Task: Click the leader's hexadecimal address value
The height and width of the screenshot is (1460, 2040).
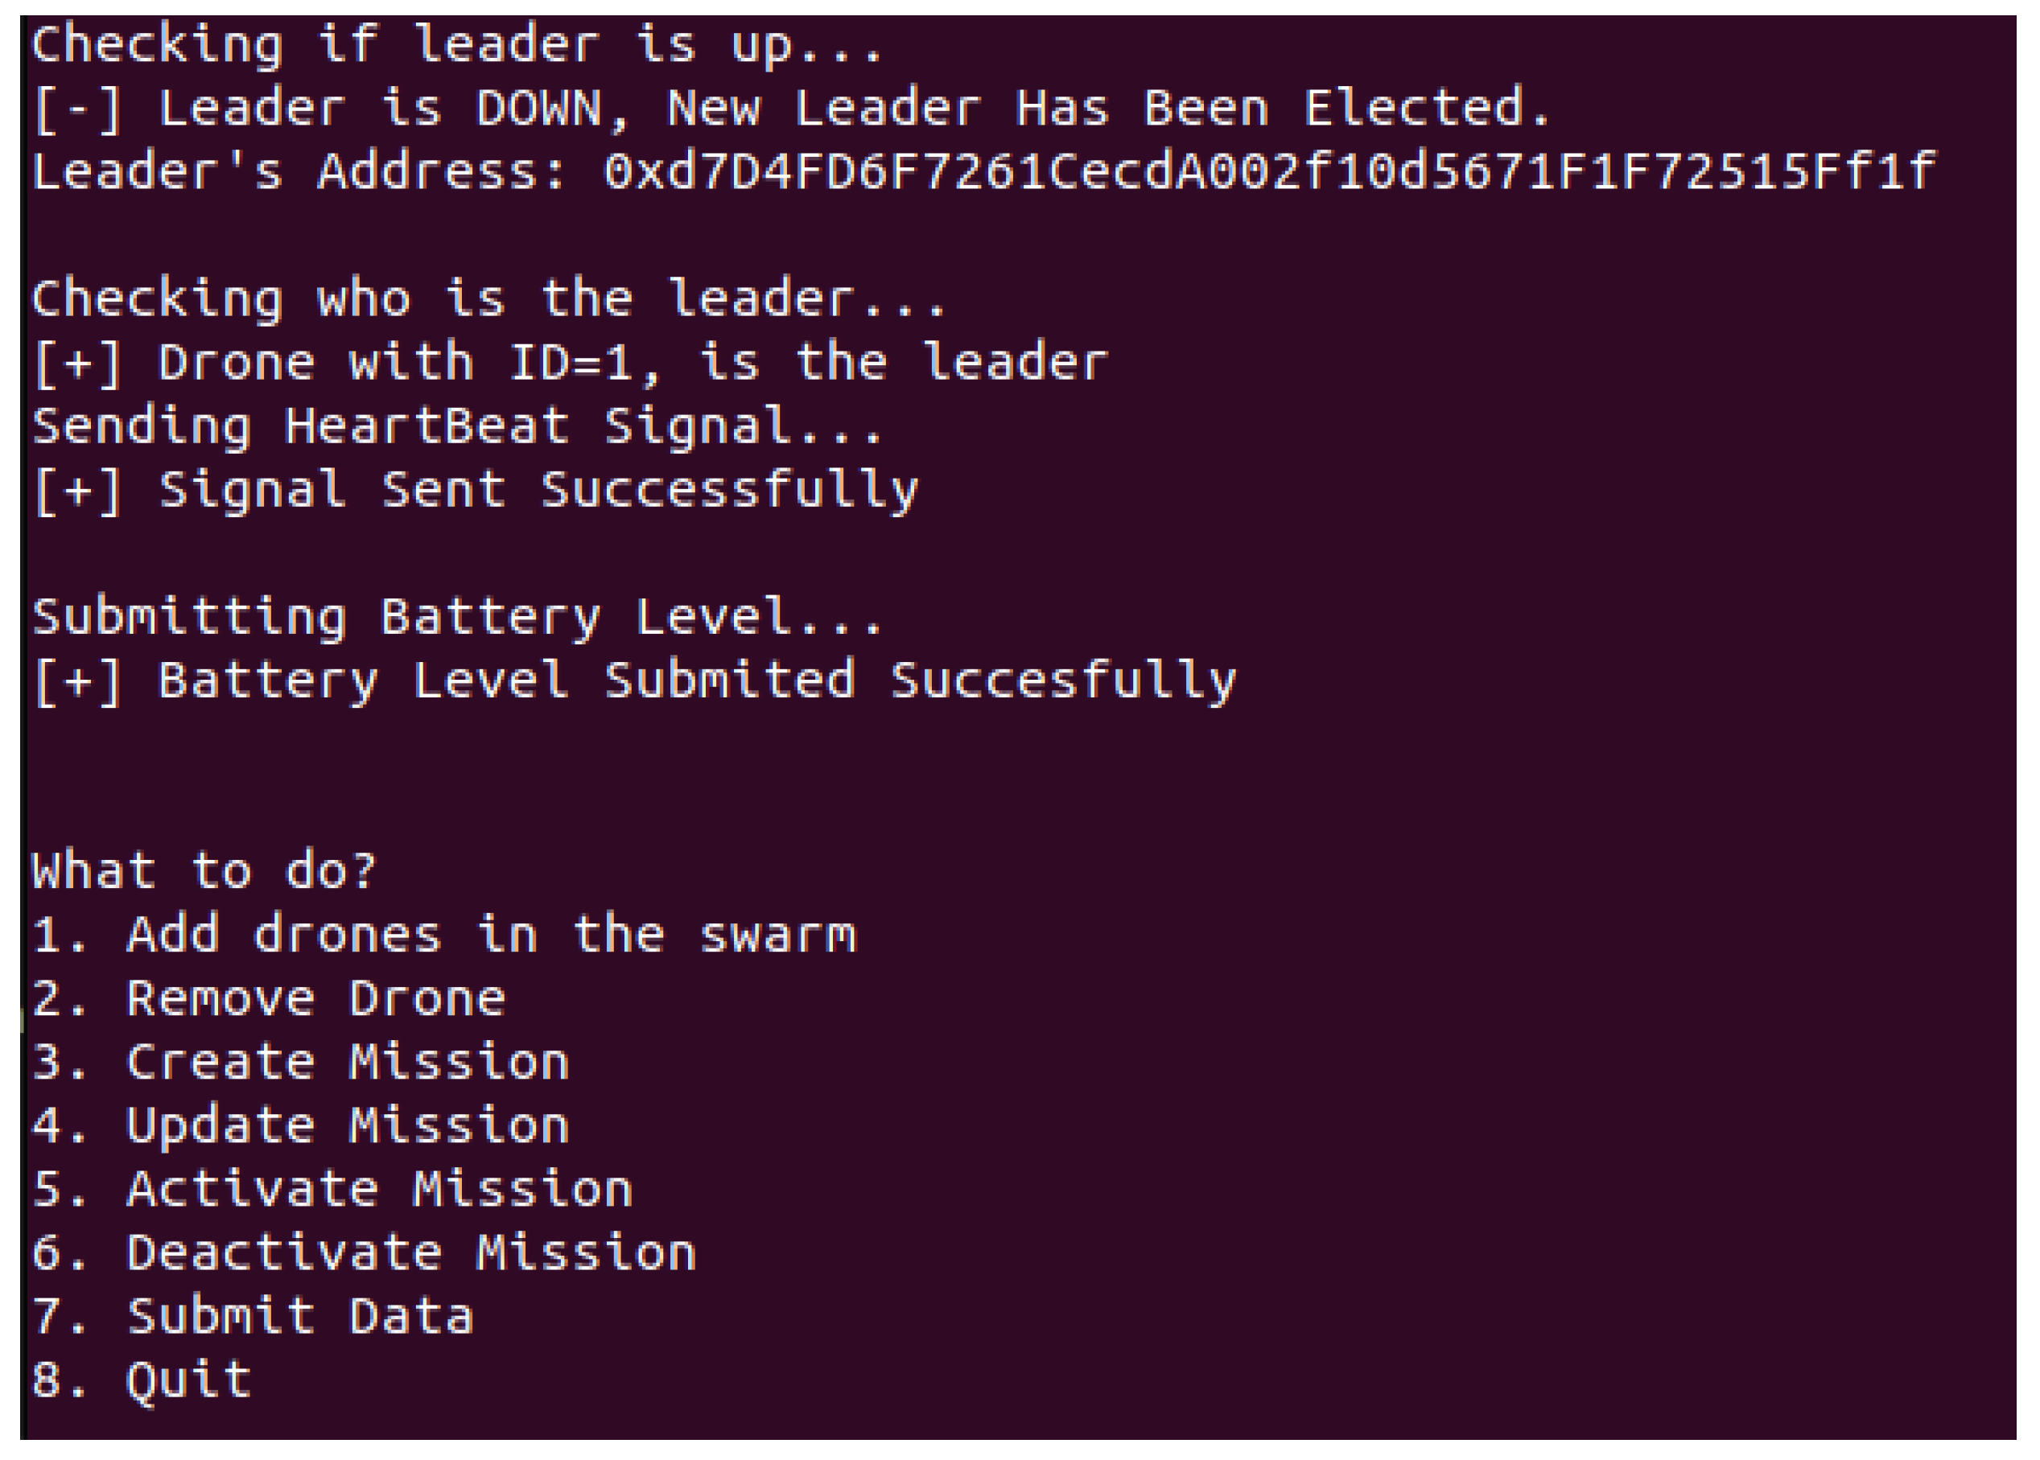Action: [x=1269, y=171]
